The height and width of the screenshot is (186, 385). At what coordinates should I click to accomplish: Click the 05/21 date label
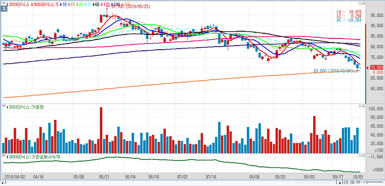[105, 176]
